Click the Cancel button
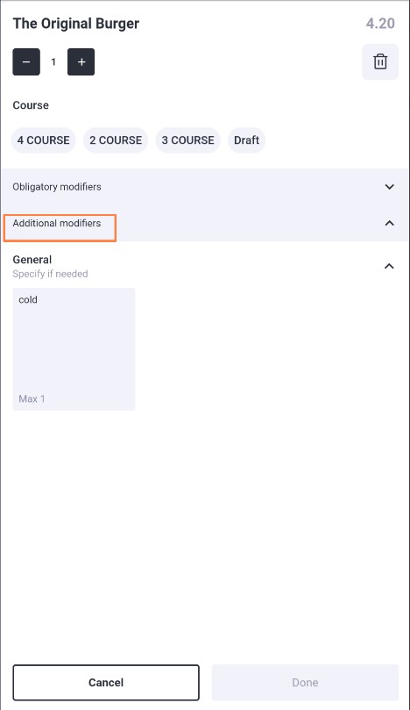Image resolution: width=410 pixels, height=710 pixels. pyautogui.click(x=106, y=683)
